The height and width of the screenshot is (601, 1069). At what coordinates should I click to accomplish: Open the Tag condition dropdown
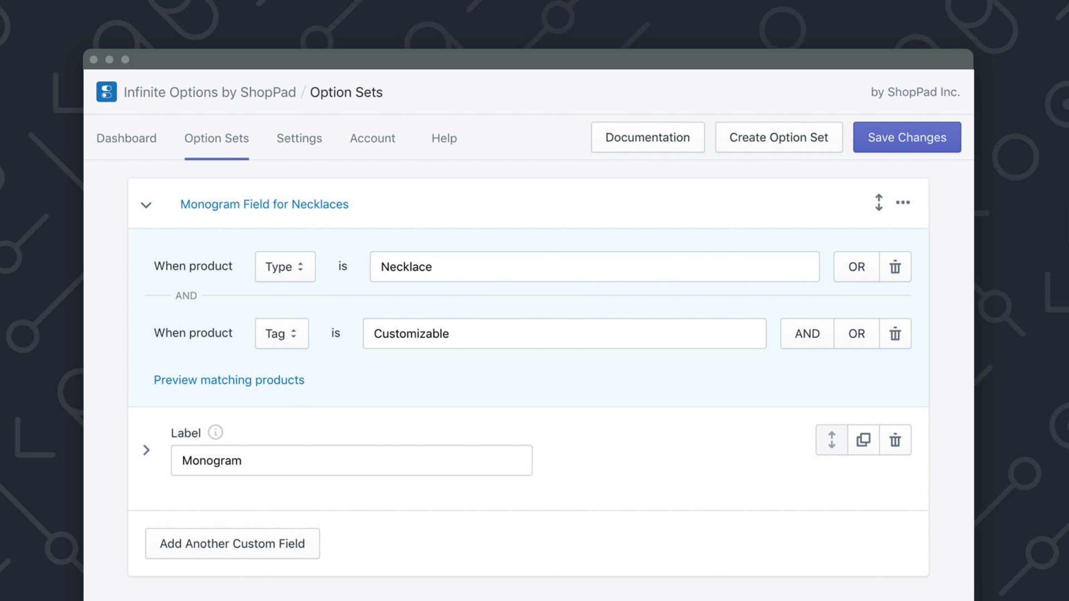(x=282, y=334)
